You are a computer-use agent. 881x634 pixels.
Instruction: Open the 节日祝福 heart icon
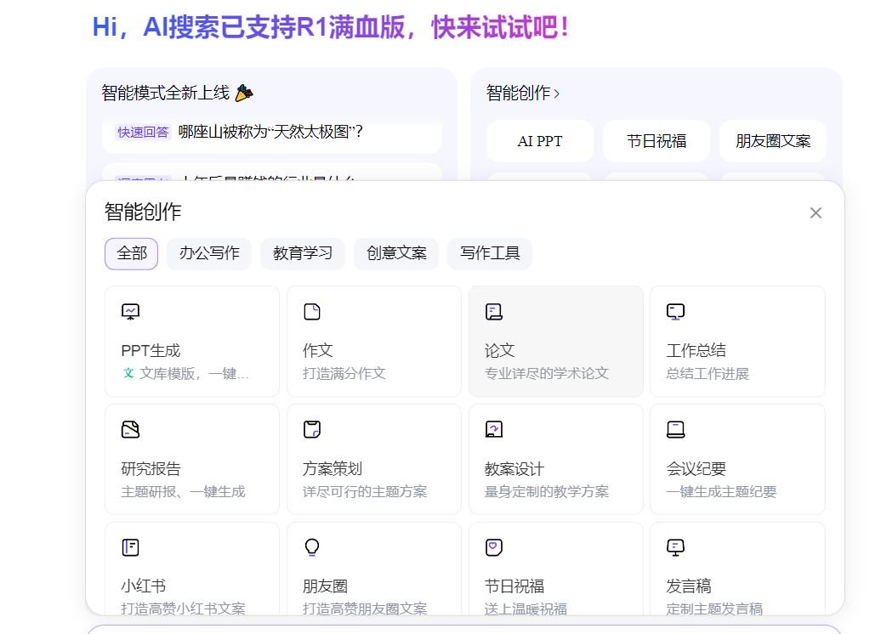(493, 547)
